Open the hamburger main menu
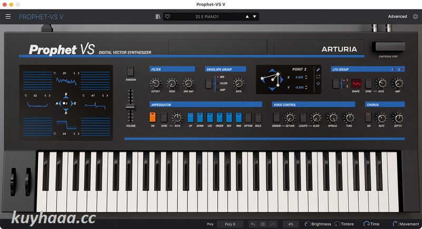Viewport: 422px width, 229px height. 8,17
